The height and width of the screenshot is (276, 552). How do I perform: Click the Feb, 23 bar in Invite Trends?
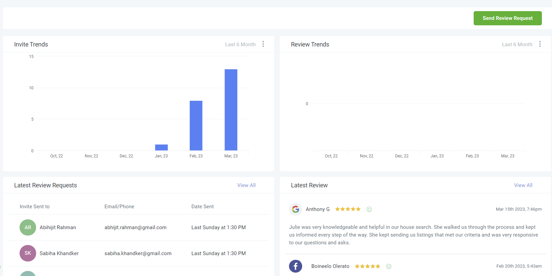[196, 125]
